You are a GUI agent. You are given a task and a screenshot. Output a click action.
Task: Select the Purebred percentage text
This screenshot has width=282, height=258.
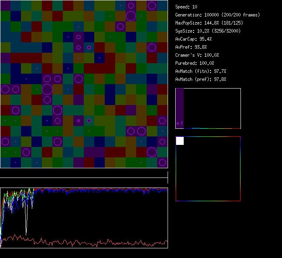pyautogui.click(x=195, y=63)
